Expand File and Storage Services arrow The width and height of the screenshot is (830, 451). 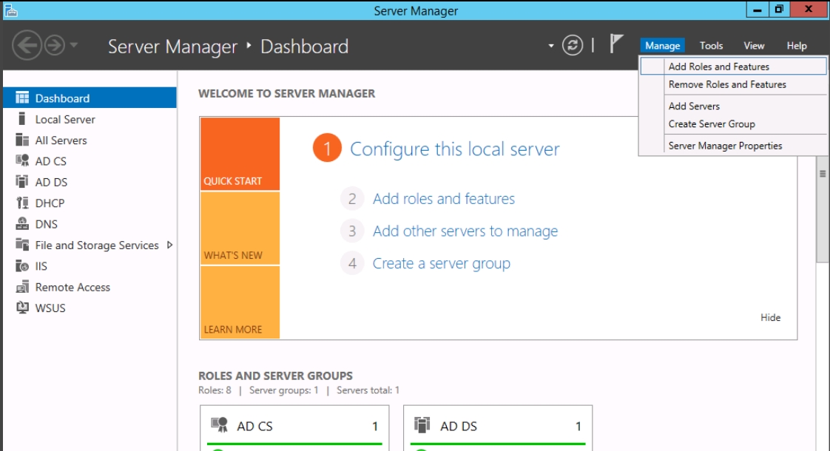click(169, 245)
